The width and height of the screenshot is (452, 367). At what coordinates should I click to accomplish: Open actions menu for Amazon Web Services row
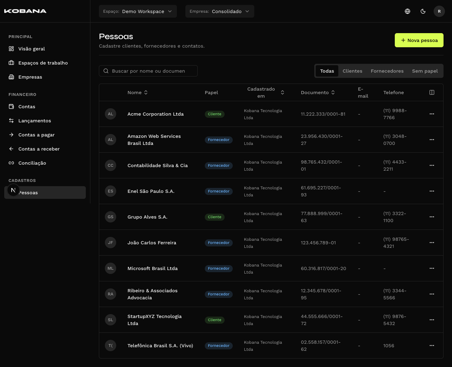click(x=432, y=140)
